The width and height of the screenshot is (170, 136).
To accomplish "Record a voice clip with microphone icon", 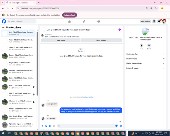I will pyautogui.click(x=42, y=126).
